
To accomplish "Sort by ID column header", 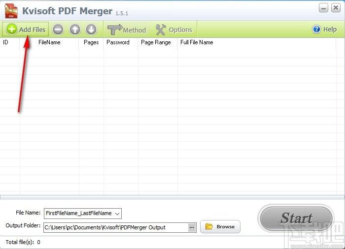I will [x=5, y=42].
